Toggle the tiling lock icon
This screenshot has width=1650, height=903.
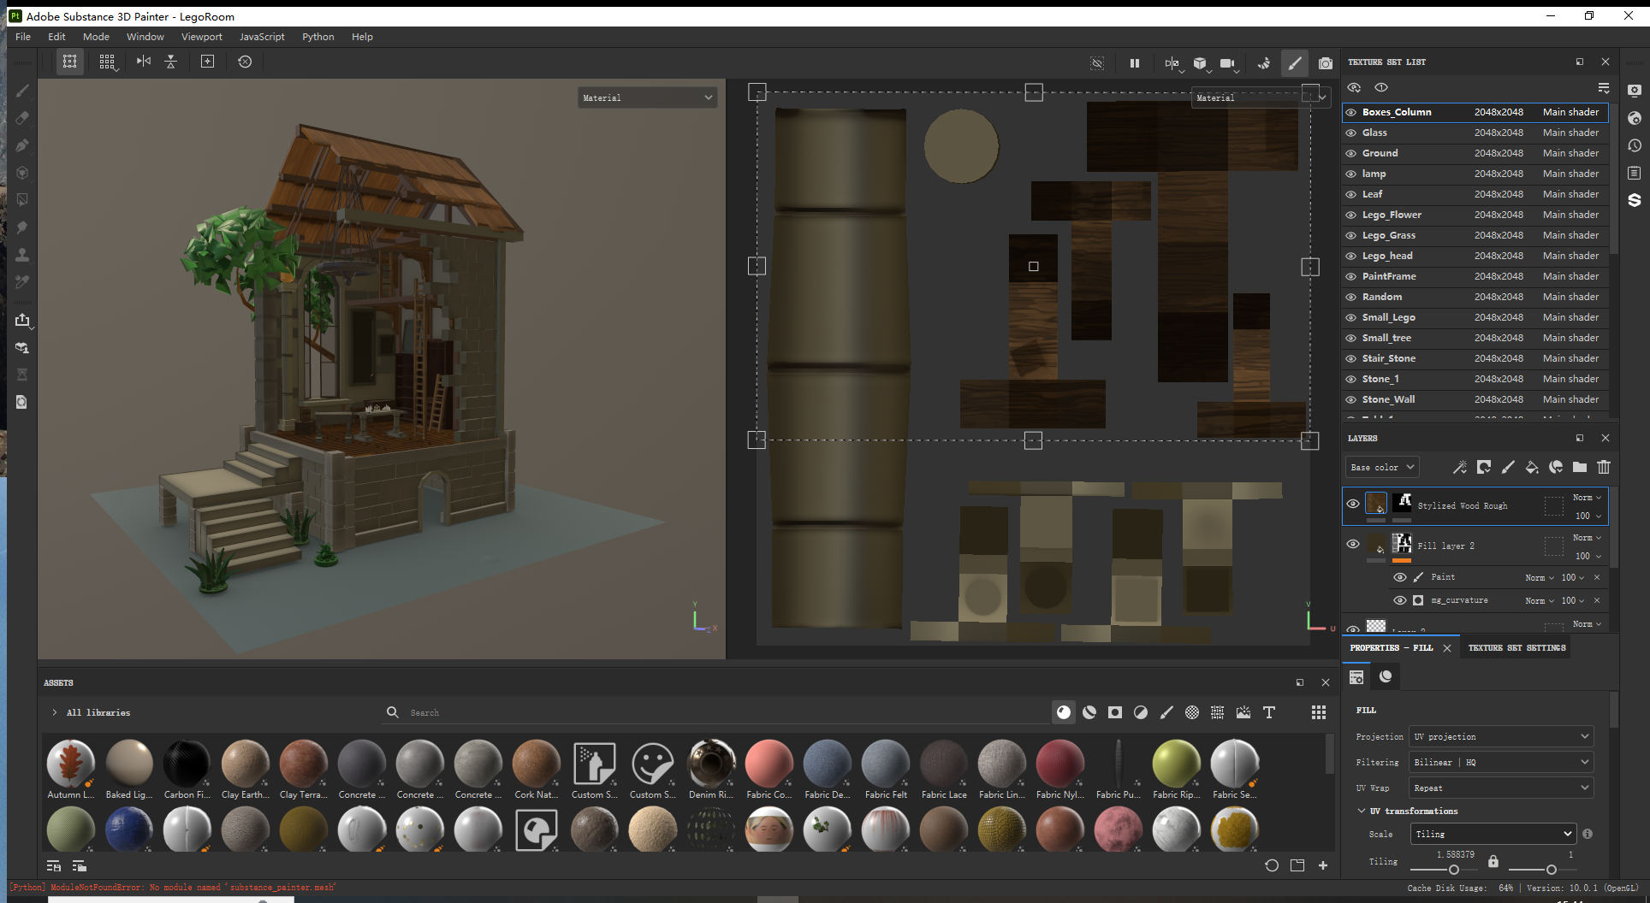1493,861
